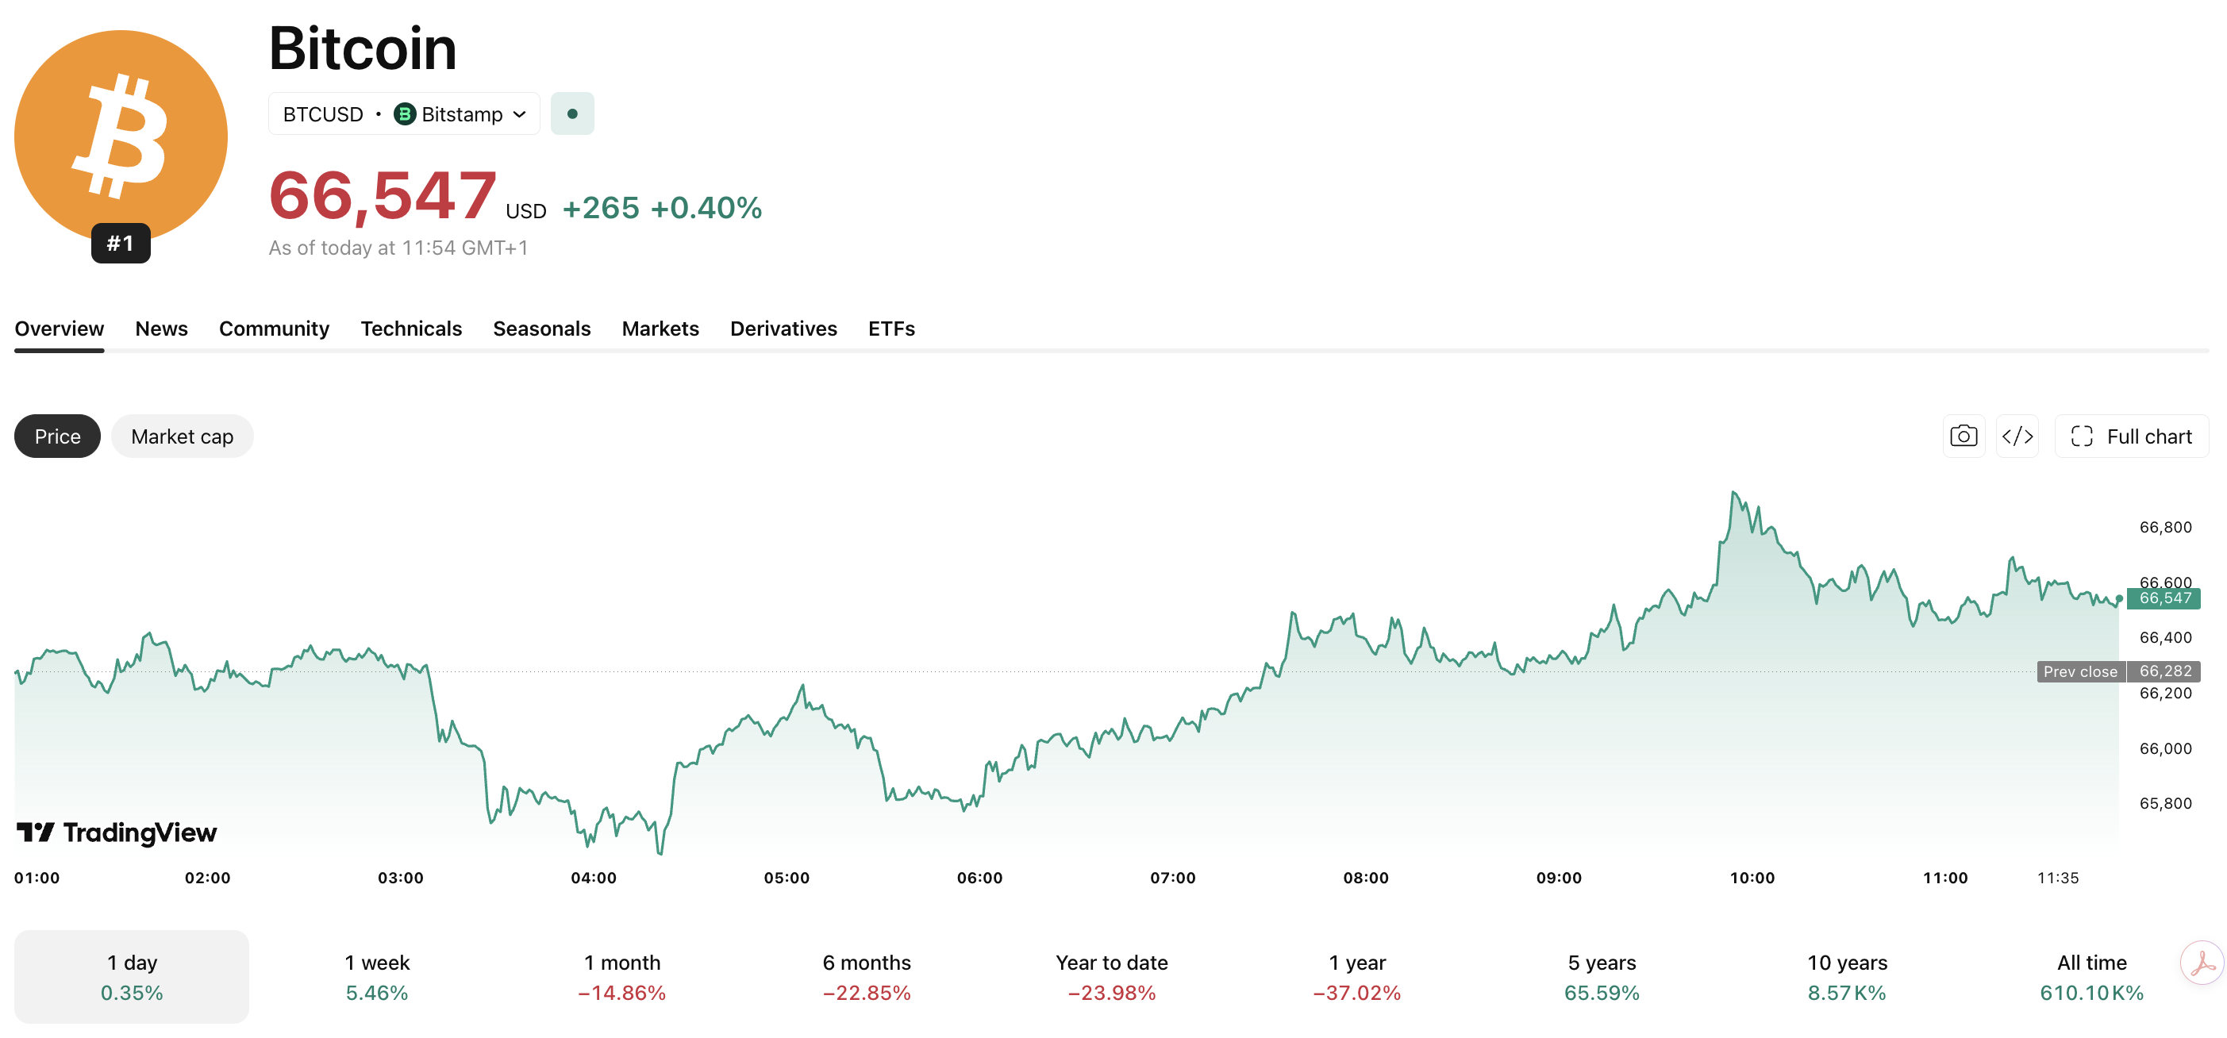Open the embed code icon
This screenshot has height=1038, width=2227.
(2017, 436)
